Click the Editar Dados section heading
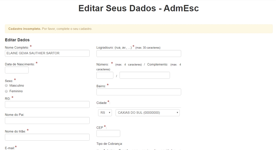Image resolution: width=276 pixels, height=150 pixels. point(17,40)
